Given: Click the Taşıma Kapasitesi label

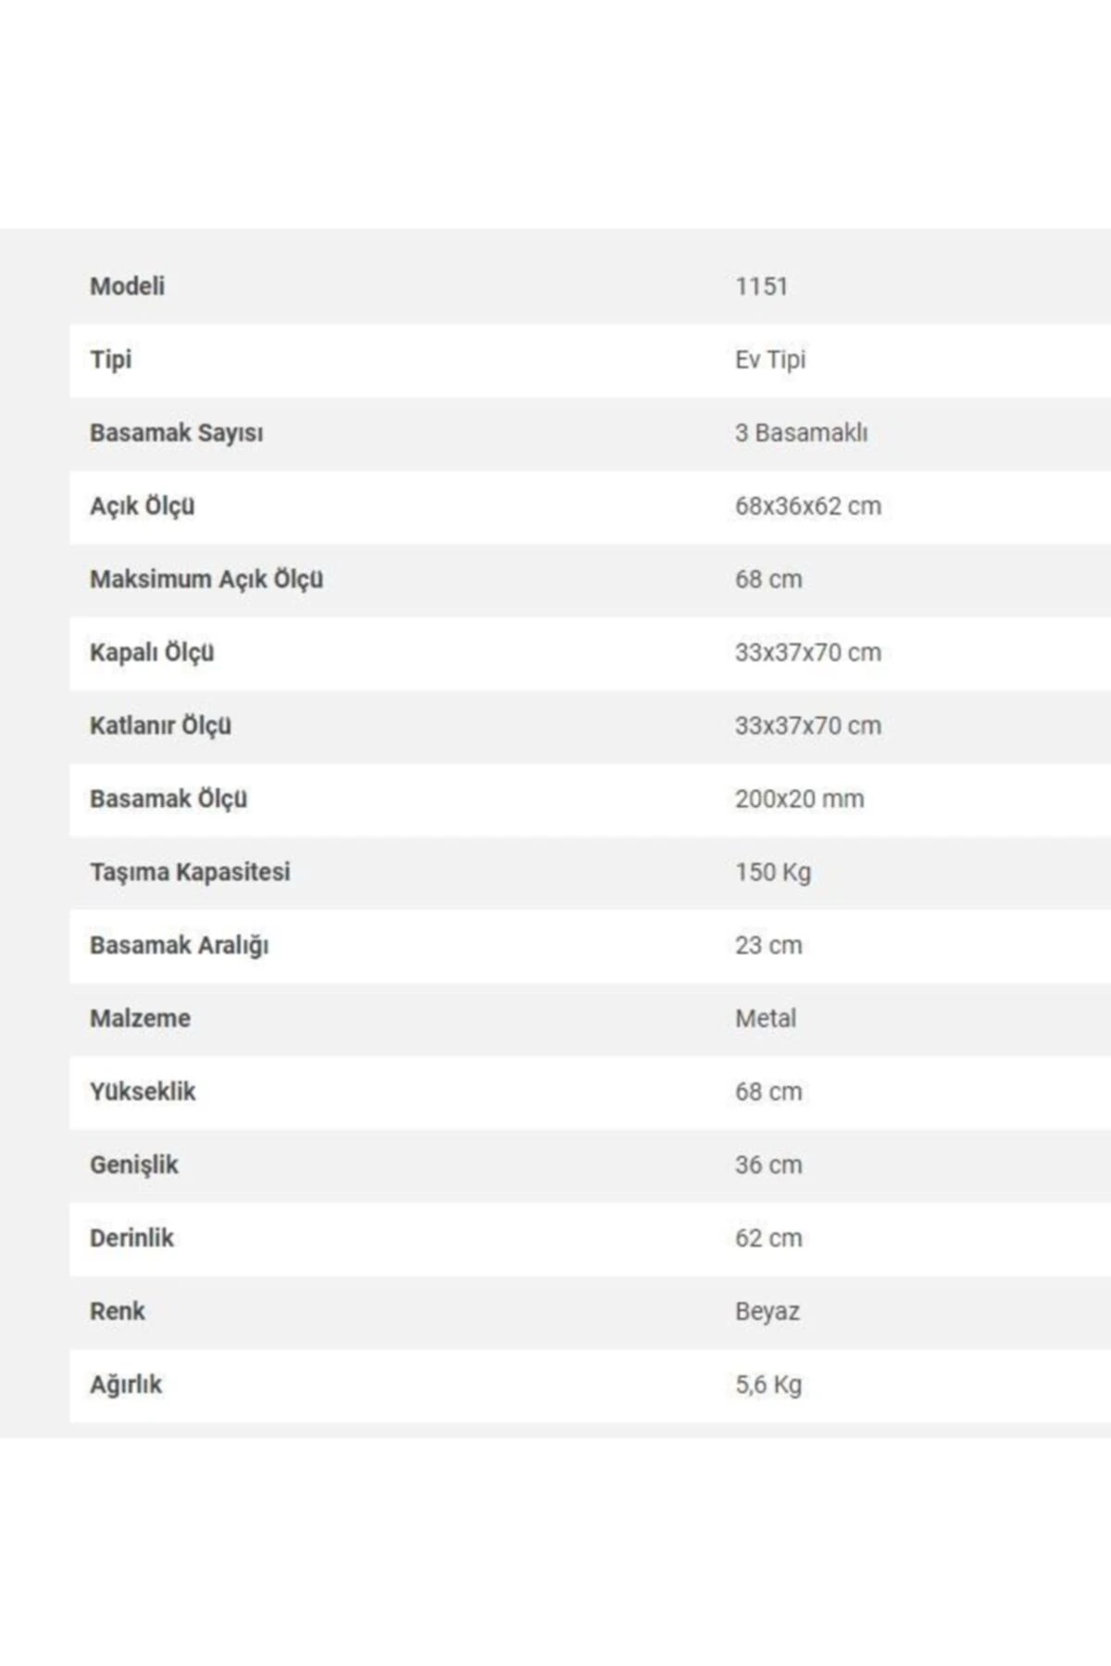Looking at the screenshot, I should (x=190, y=872).
